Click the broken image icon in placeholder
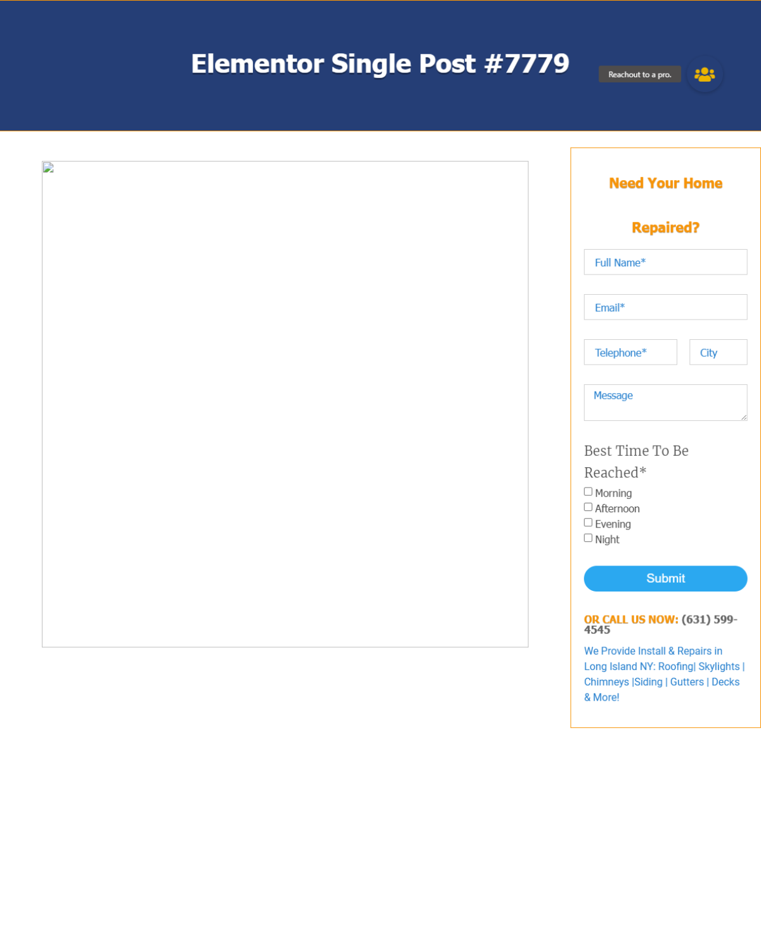 [48, 168]
